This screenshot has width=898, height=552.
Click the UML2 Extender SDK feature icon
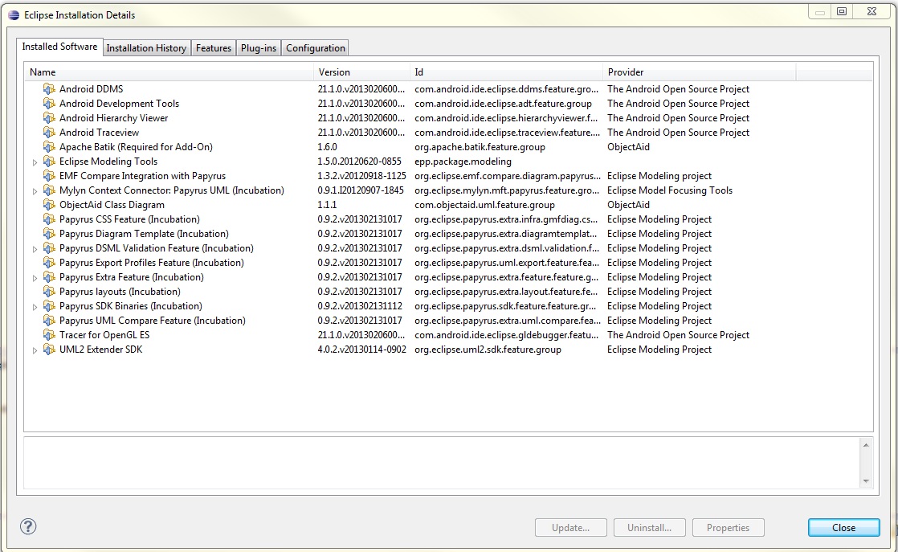(x=49, y=350)
